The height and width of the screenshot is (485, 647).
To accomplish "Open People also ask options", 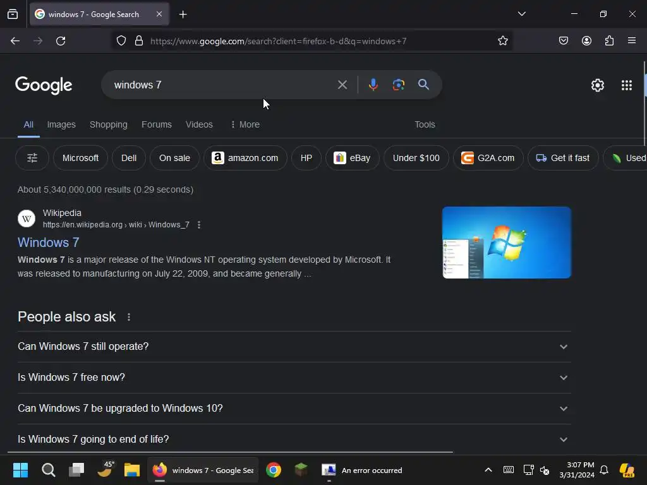I will point(129,317).
